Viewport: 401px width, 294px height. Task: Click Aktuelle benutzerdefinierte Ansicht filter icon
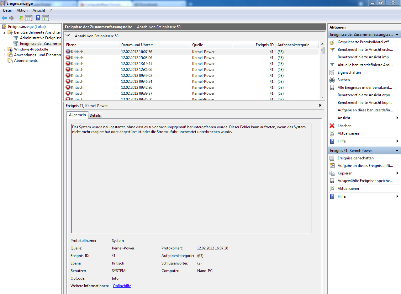pyautogui.click(x=332, y=65)
